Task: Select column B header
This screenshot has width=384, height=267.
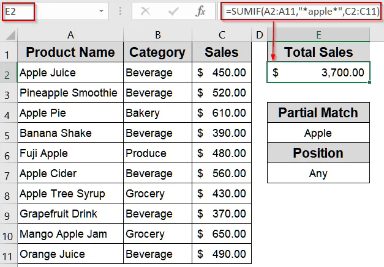Action: [158, 35]
